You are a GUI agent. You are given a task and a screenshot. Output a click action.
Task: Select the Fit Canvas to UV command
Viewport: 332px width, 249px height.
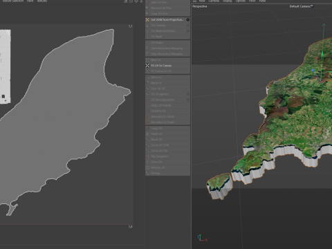click(x=167, y=71)
